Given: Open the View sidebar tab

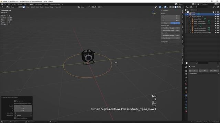Looking at the screenshot, I should (x=183, y=22).
